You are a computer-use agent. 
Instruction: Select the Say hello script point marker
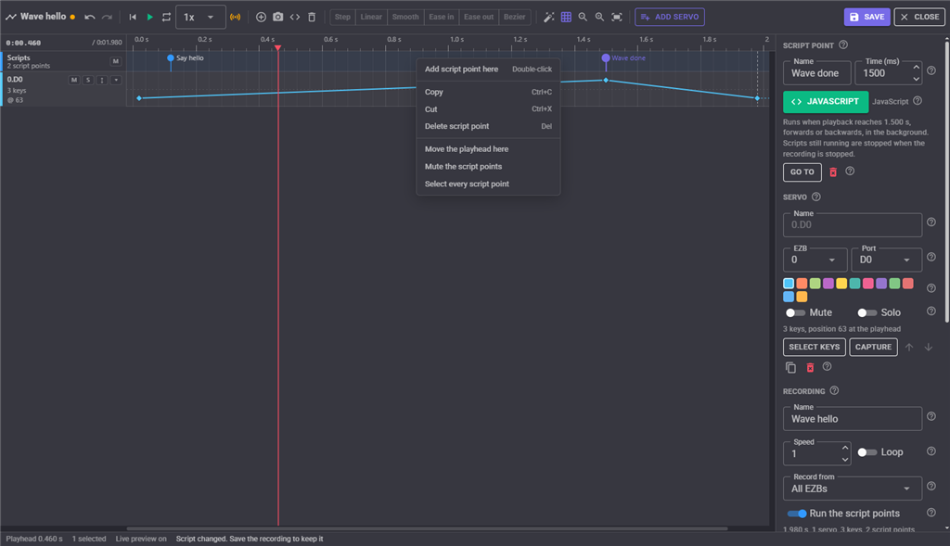pyautogui.click(x=171, y=58)
